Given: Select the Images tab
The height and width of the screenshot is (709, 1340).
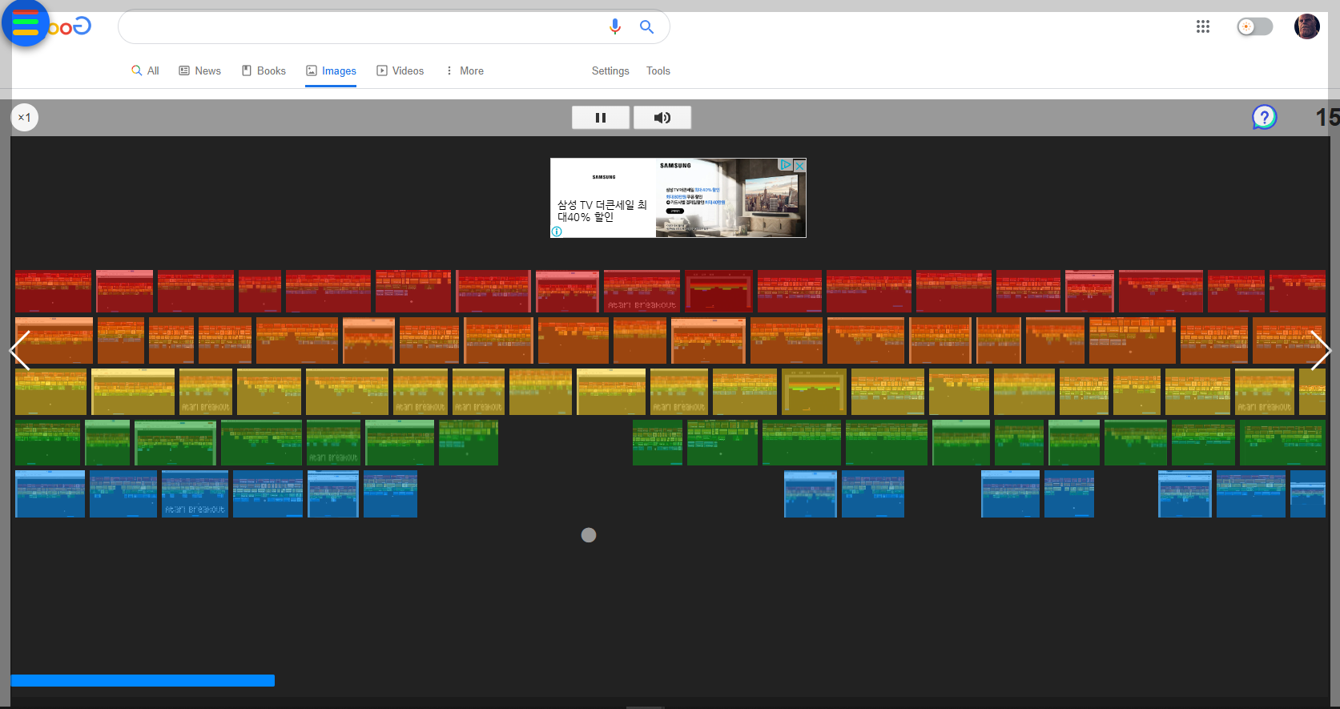Looking at the screenshot, I should point(331,70).
